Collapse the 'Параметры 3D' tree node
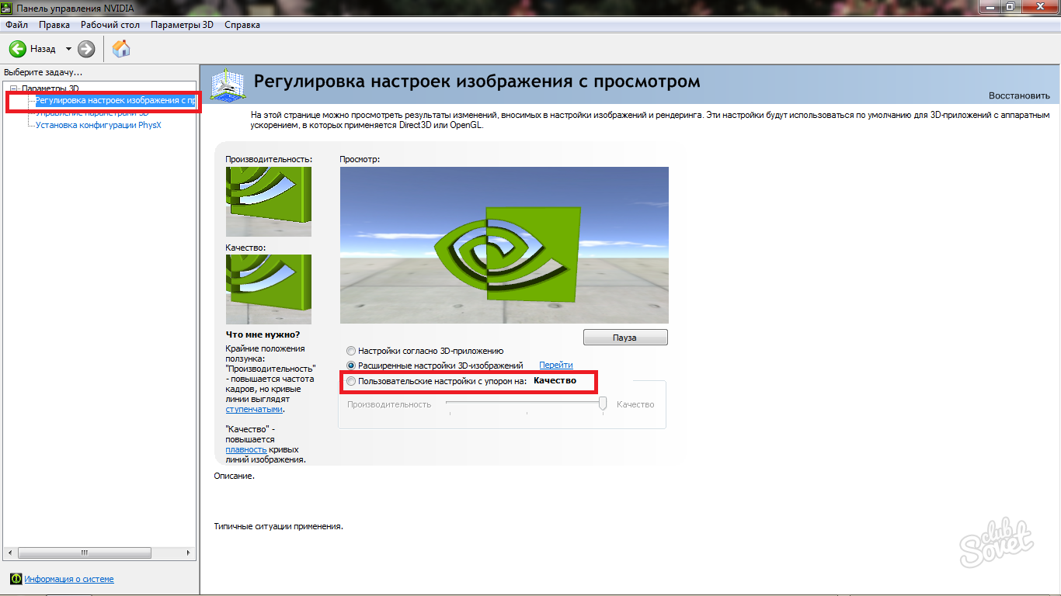Viewport: 1061px width, 596px height. click(x=13, y=88)
